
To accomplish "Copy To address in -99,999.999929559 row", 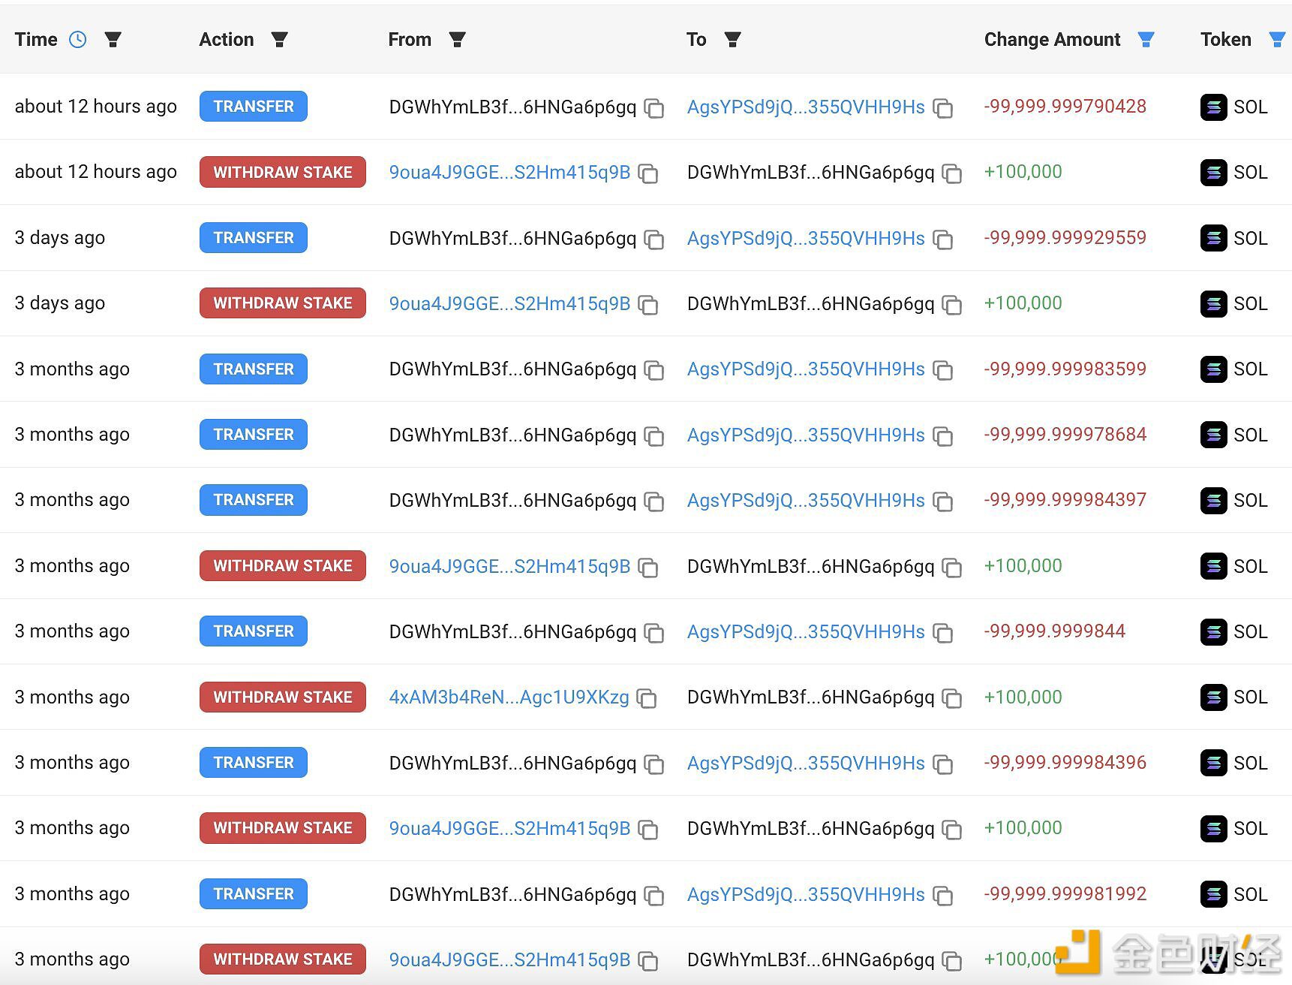I will (943, 239).
